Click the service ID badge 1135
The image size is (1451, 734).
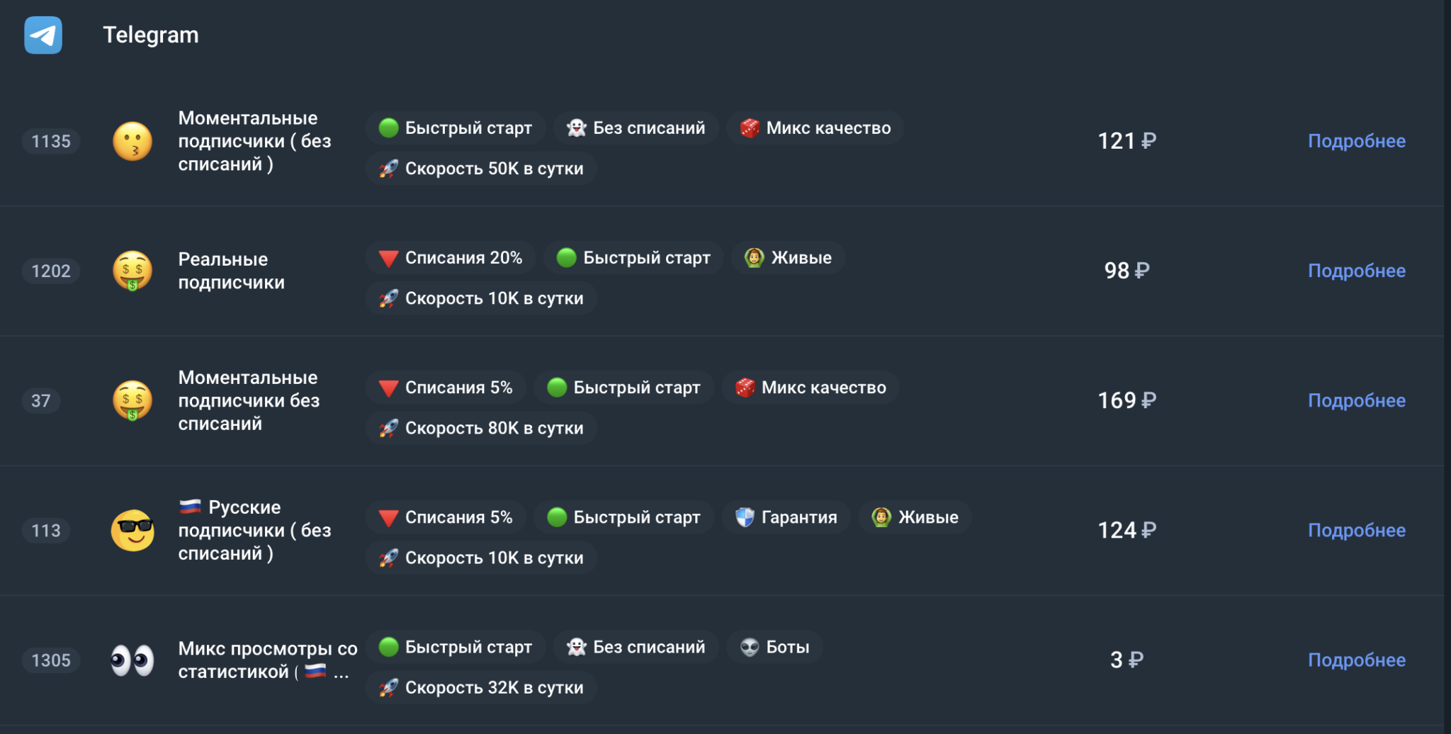[51, 141]
